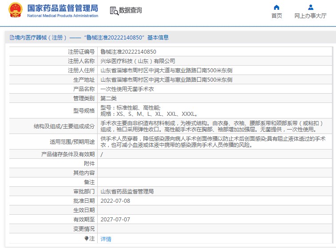Image resolution: width=336 pixels, height=248 pixels.
Task: Select registrant 兴华医疗科技（山东）有限公司
Action: 138,61
